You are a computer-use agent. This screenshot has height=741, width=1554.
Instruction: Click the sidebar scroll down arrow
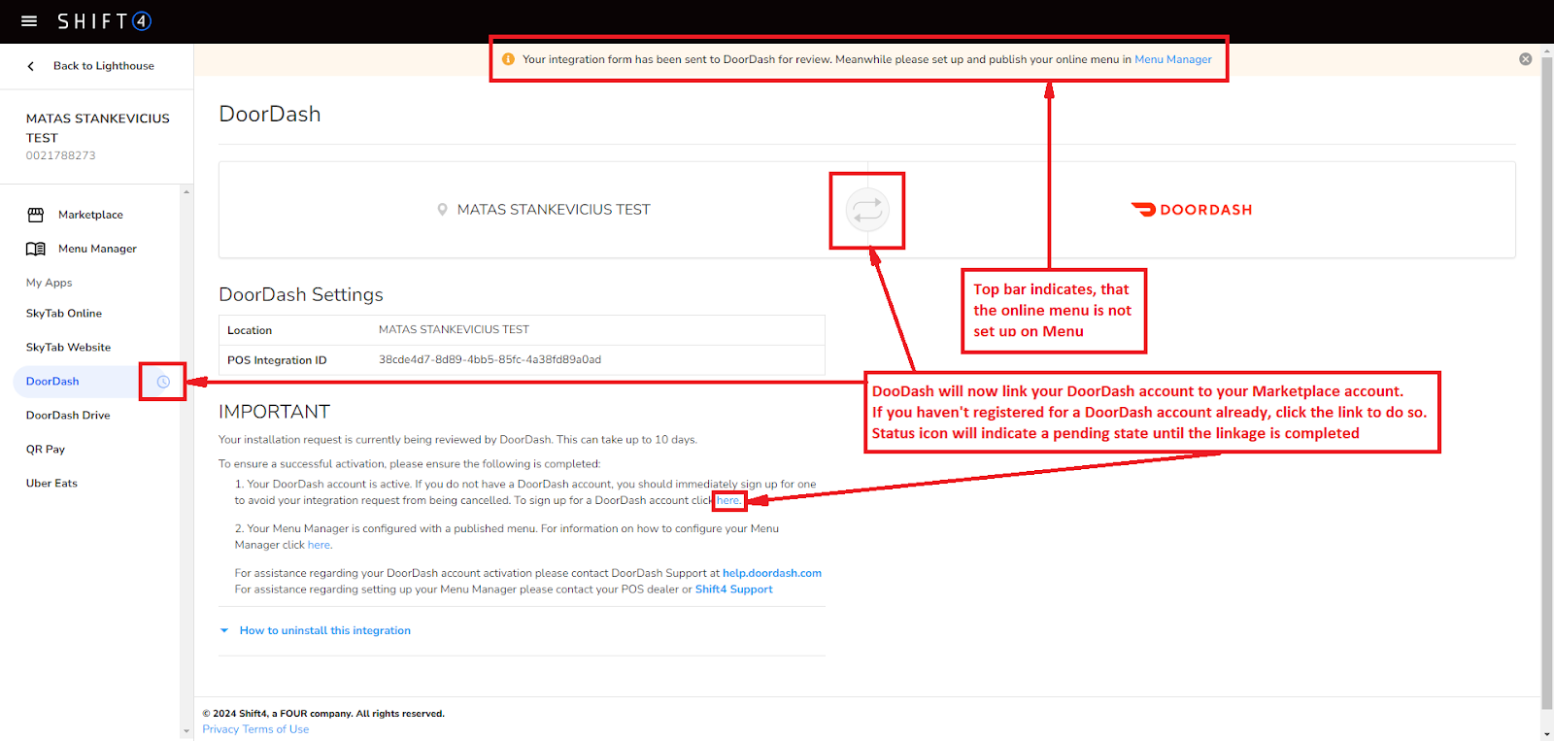pos(186,731)
